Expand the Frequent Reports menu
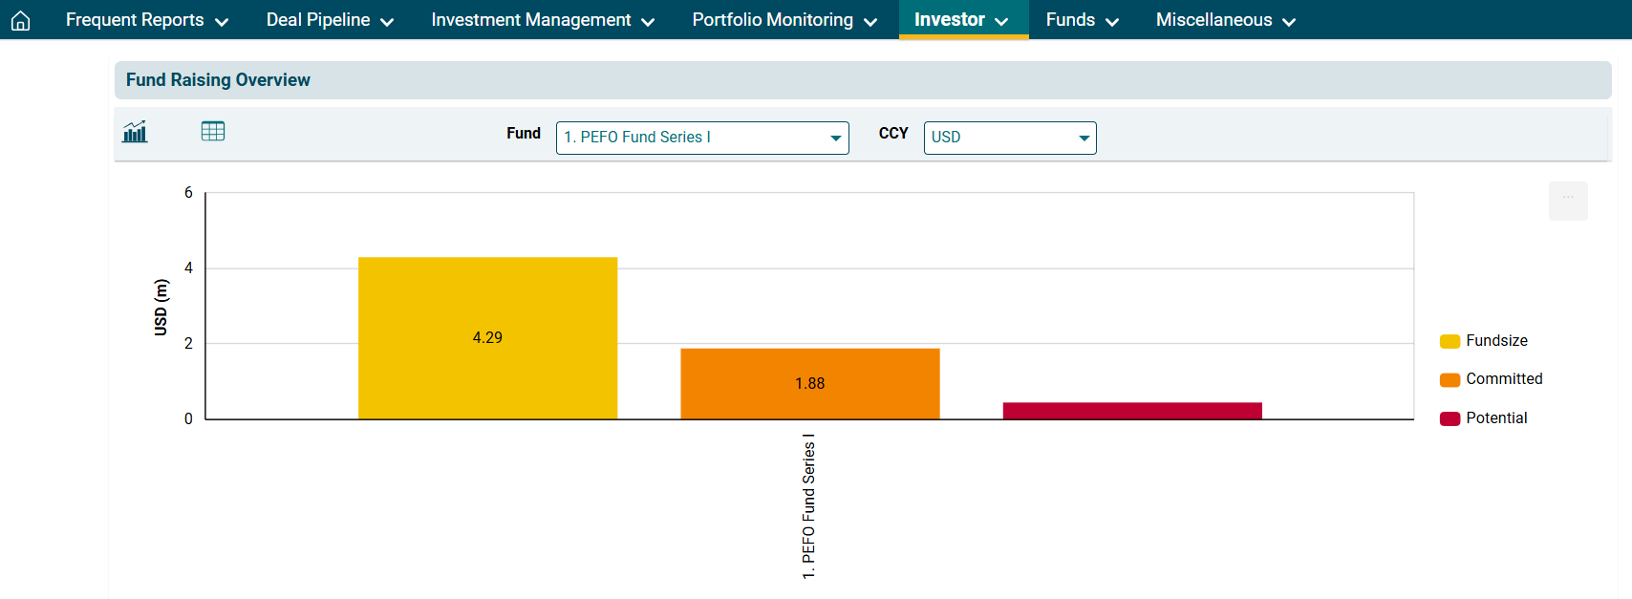Screen dimensions: 1632x599 click(x=146, y=20)
